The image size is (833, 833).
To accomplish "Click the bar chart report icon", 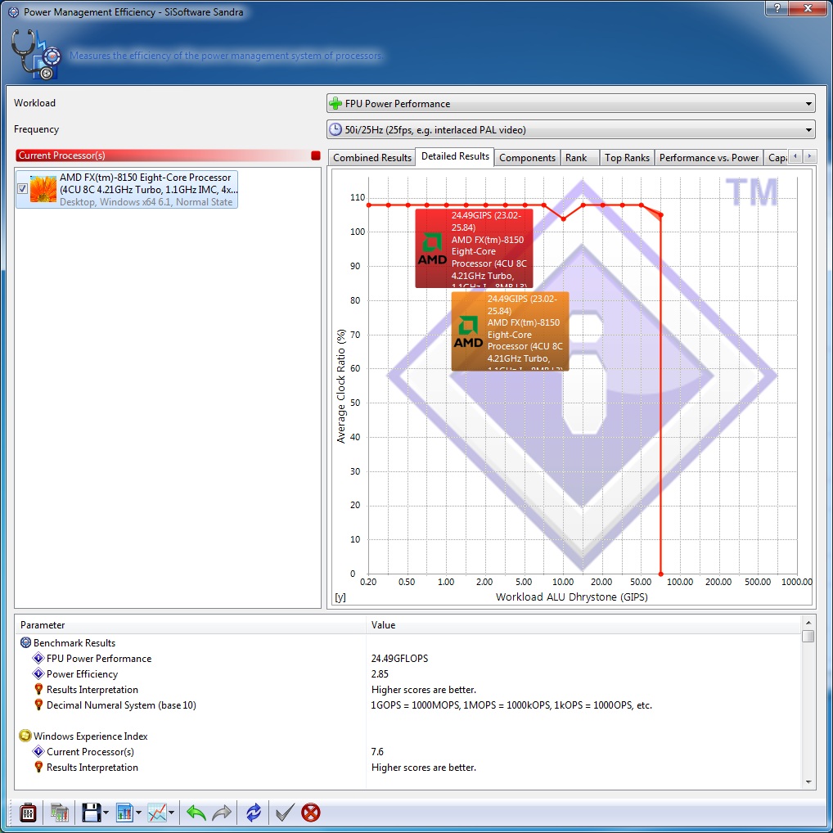I will coord(124,813).
